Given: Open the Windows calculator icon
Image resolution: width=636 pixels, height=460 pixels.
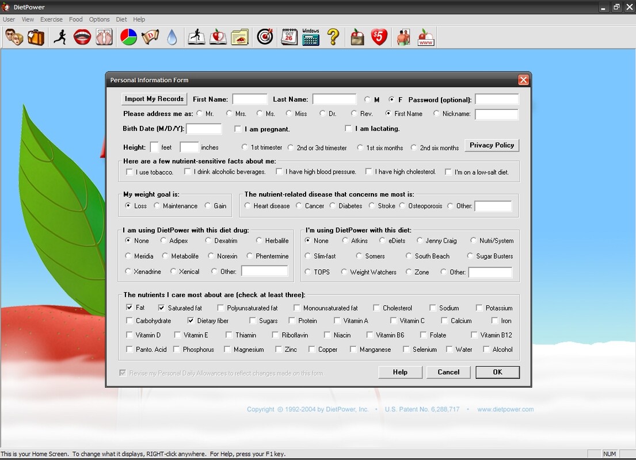Looking at the screenshot, I should point(311,37).
